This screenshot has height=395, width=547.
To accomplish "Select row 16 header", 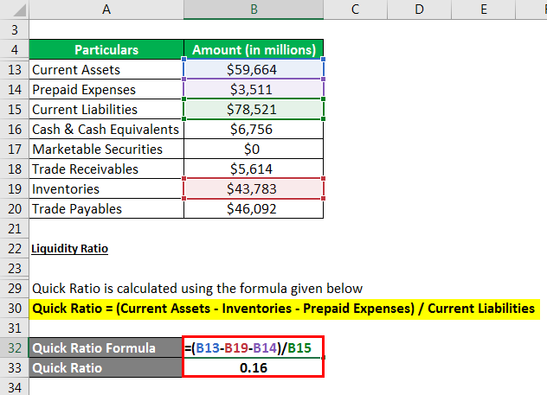I will tap(15, 129).
